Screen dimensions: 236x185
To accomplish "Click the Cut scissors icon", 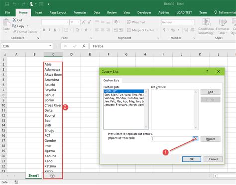I will point(14,20).
